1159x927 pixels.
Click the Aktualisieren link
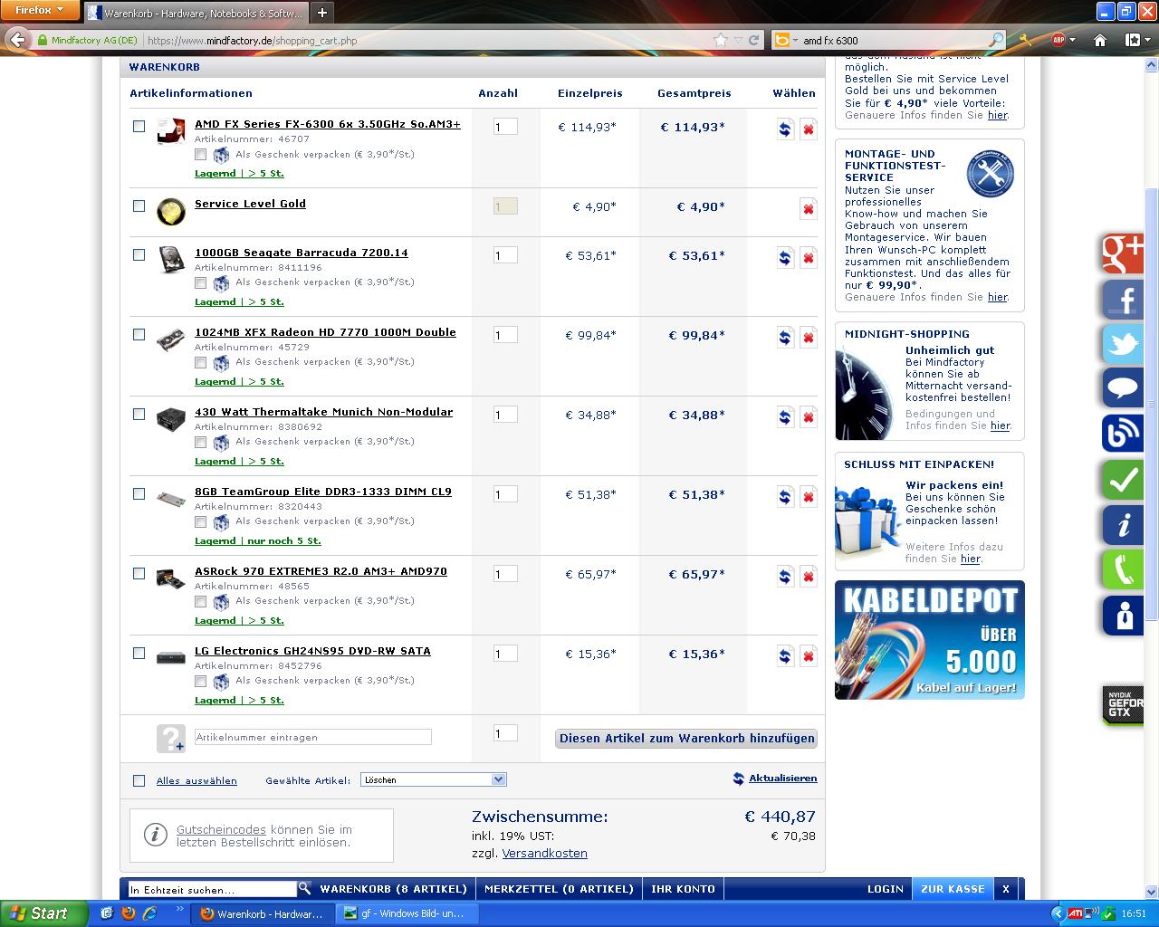click(782, 778)
